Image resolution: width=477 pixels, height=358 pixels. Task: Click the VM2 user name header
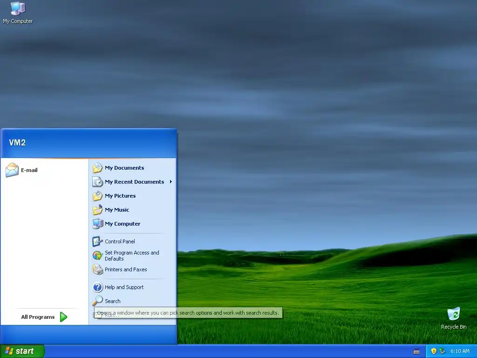click(17, 143)
